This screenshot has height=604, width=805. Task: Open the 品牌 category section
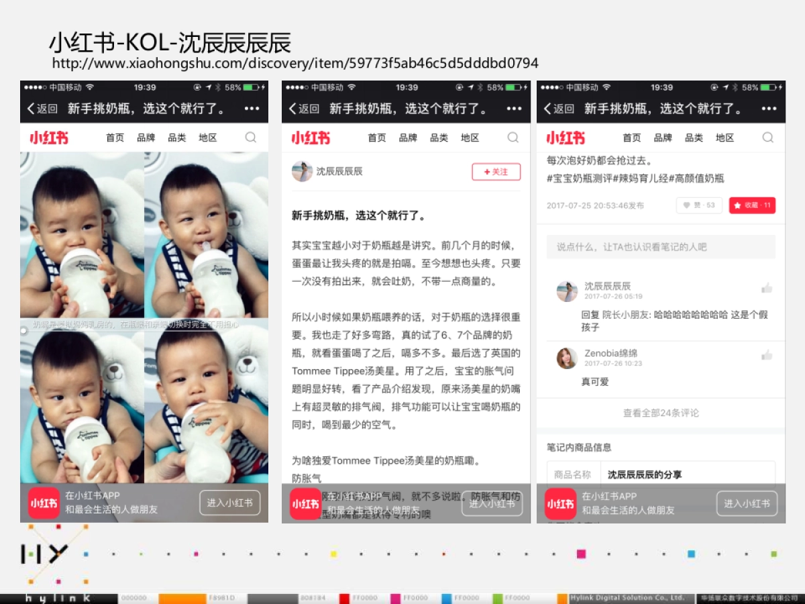coord(663,138)
